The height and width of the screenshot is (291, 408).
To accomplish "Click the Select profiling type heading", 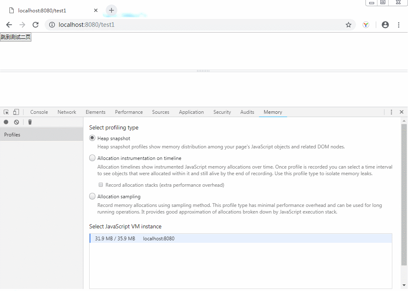I will coord(114,128).
